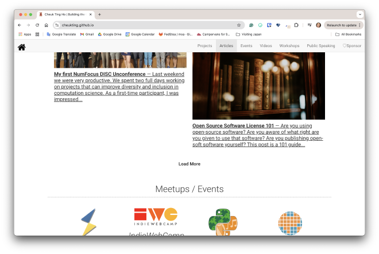
Task: Click the blue square extension icon
Action: pyautogui.click(x=269, y=25)
